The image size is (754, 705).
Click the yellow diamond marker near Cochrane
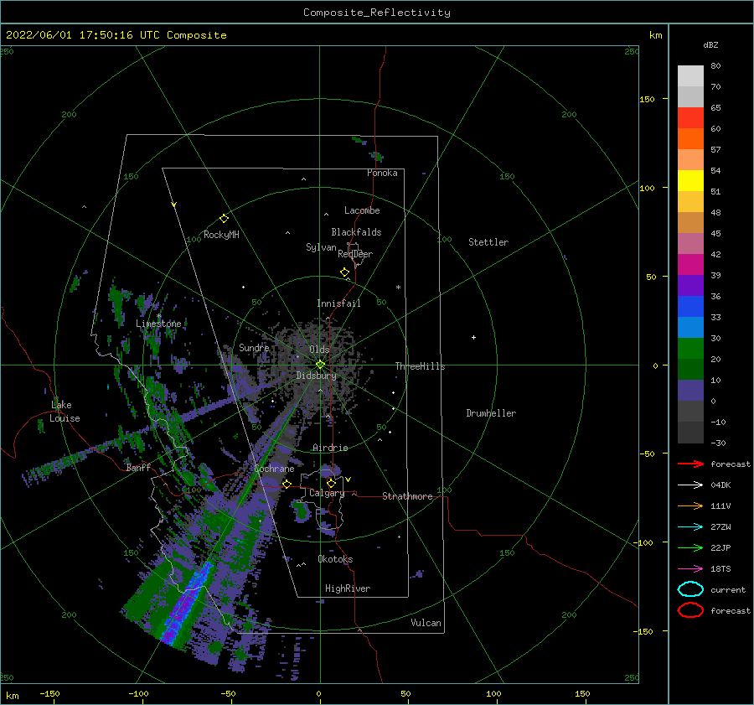(287, 485)
